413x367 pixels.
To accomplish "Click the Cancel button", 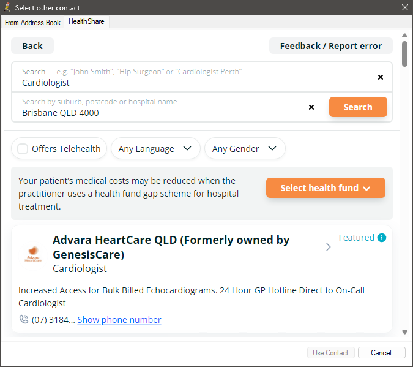I will point(381,353).
